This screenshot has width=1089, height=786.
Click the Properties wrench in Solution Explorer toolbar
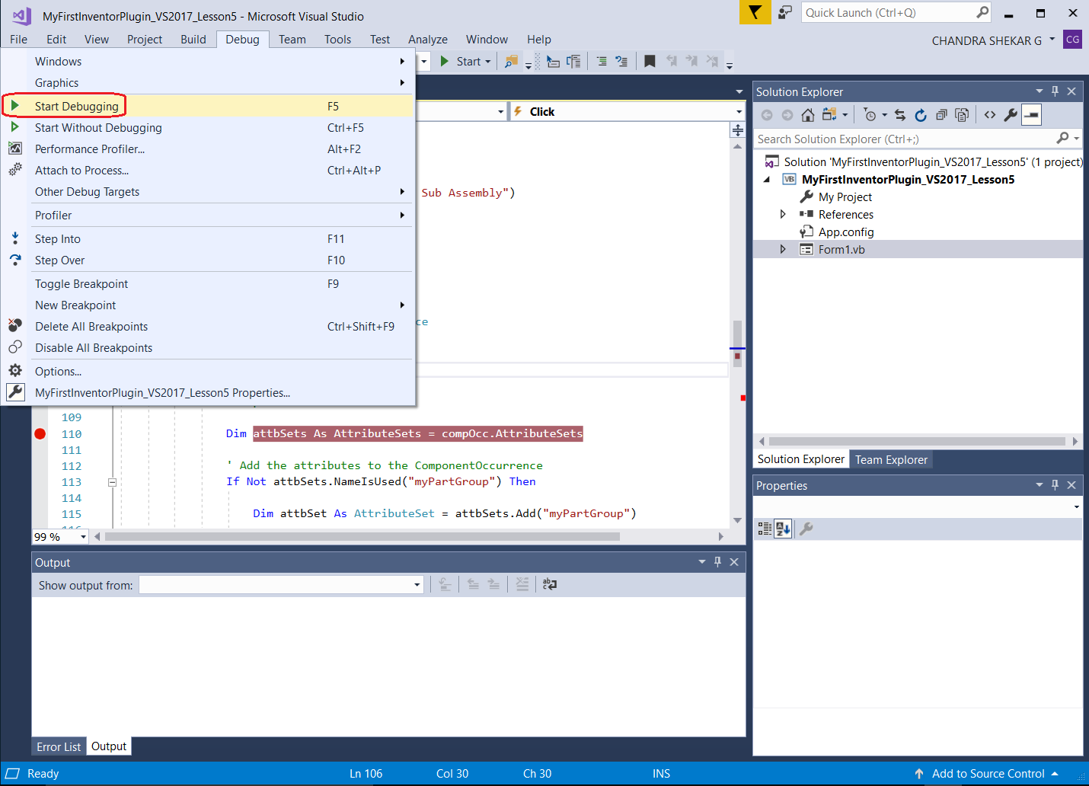point(1011,115)
